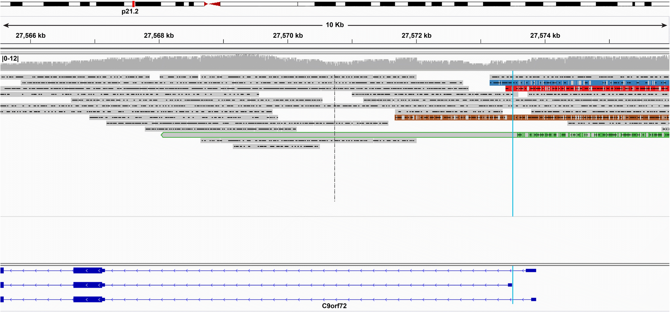670x312 pixels.
Task: Click the 27,566 kb ruler label
Action: pos(31,36)
